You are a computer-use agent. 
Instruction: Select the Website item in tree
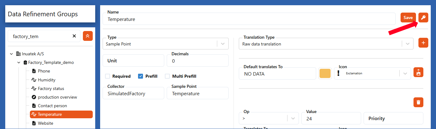coord(45,123)
